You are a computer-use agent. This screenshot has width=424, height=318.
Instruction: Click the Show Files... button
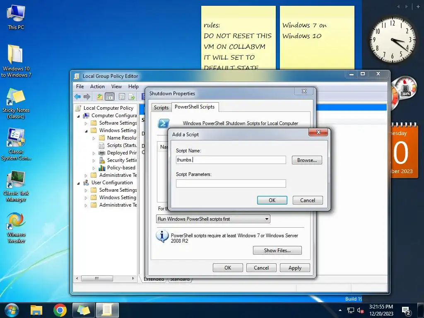[277, 251]
